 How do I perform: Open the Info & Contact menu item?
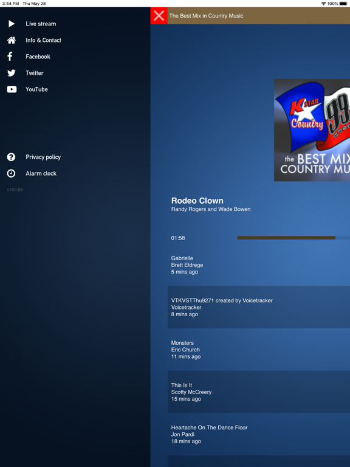click(75, 40)
